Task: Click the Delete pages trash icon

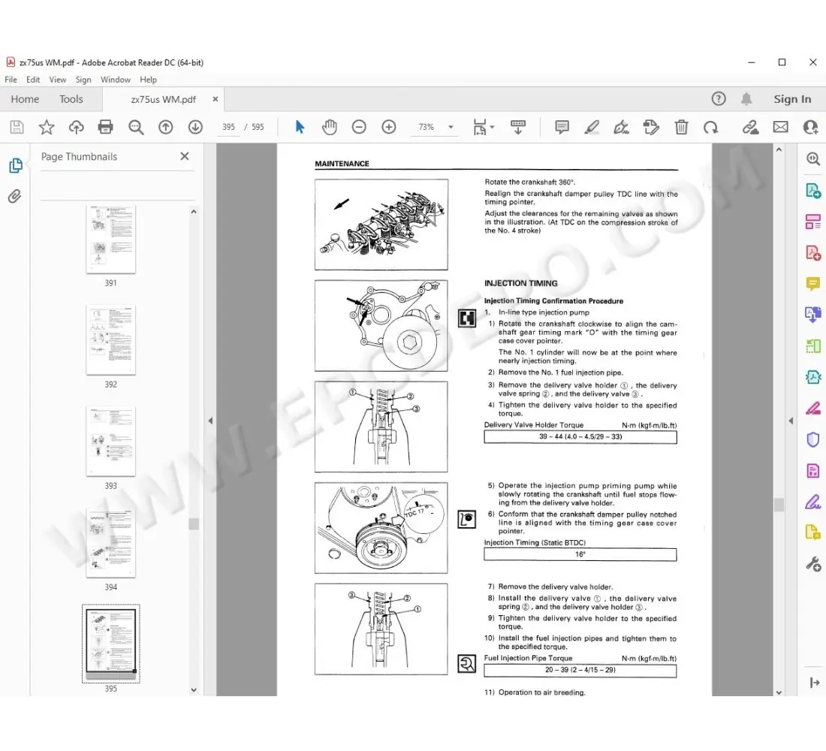Action: [x=681, y=127]
